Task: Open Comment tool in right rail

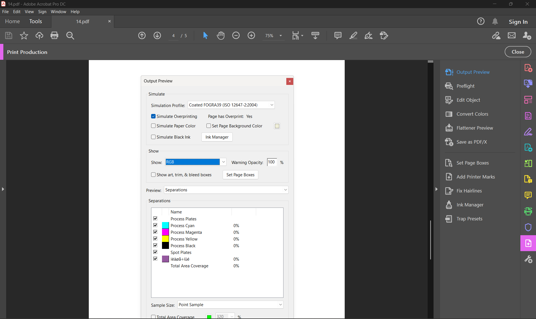Action: coord(528,195)
